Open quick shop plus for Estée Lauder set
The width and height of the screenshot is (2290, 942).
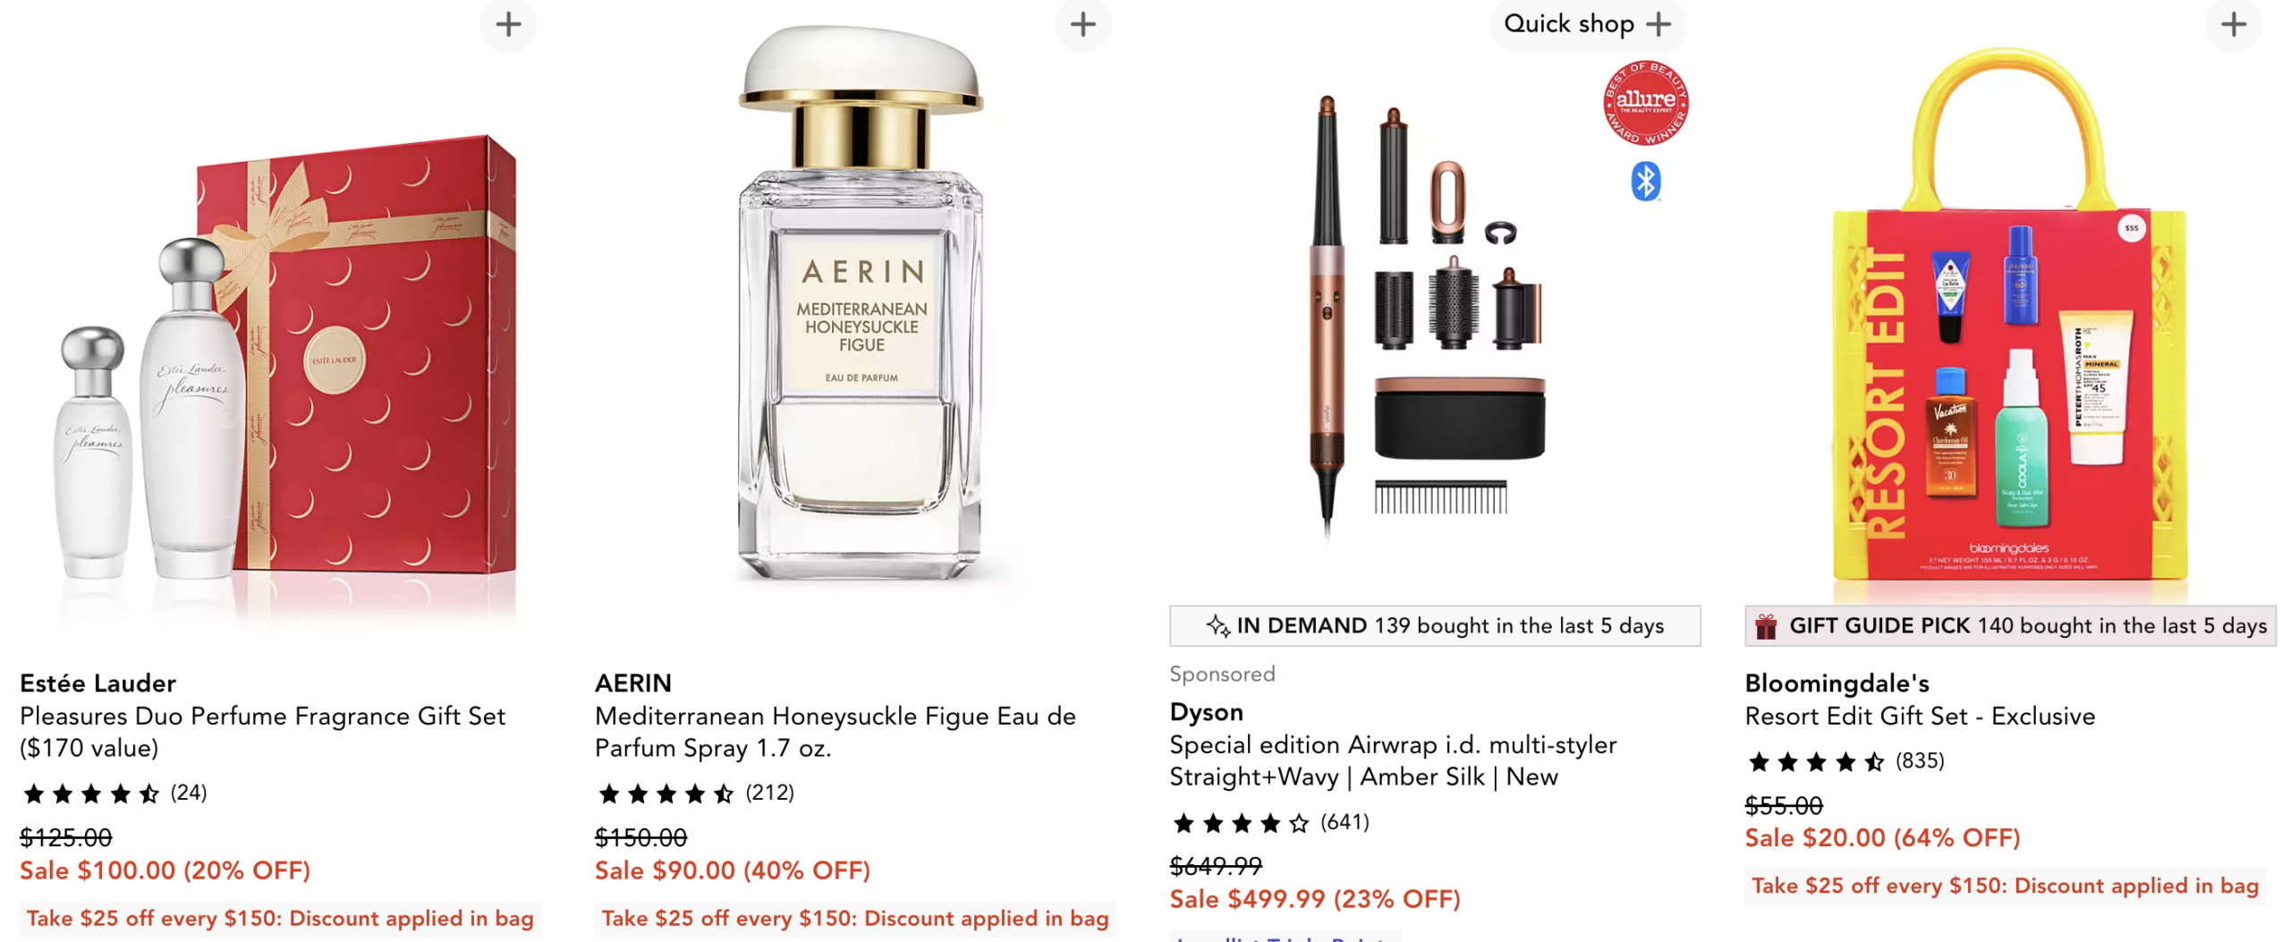(507, 24)
